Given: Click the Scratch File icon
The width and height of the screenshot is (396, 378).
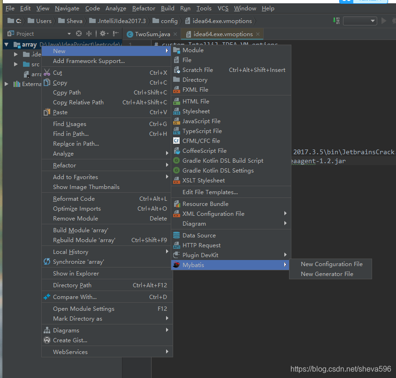Looking at the screenshot, I should (176, 70).
